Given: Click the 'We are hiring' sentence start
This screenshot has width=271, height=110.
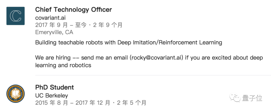Looking at the screenshot, I should click(x=53, y=58).
